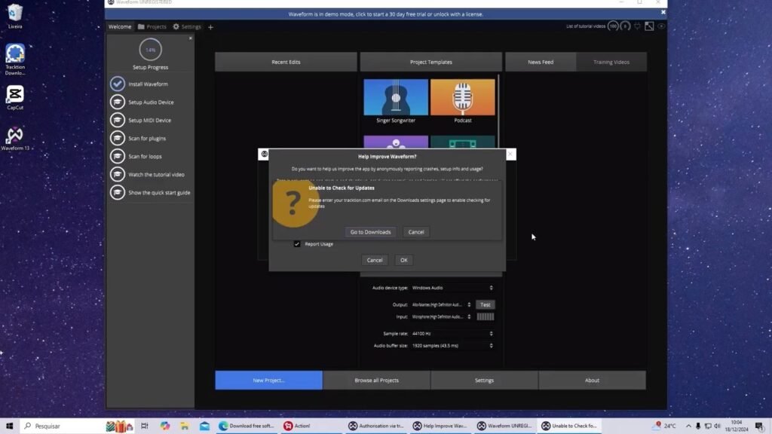Viewport: 772px width, 434px height.
Task: Click the New Project button
Action: point(269,381)
